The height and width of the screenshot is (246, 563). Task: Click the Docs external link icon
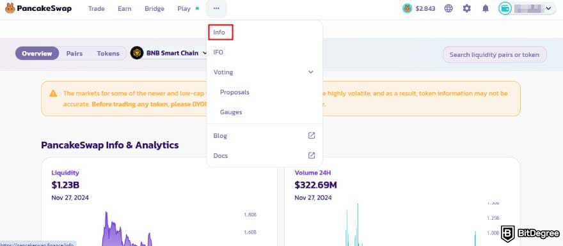coord(312,156)
